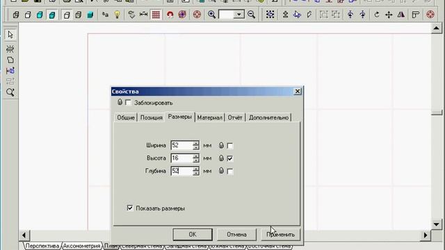Screen dimensions: 445x250
Task: Switch to Аксонометрия view tab
Action: click(x=81, y=246)
